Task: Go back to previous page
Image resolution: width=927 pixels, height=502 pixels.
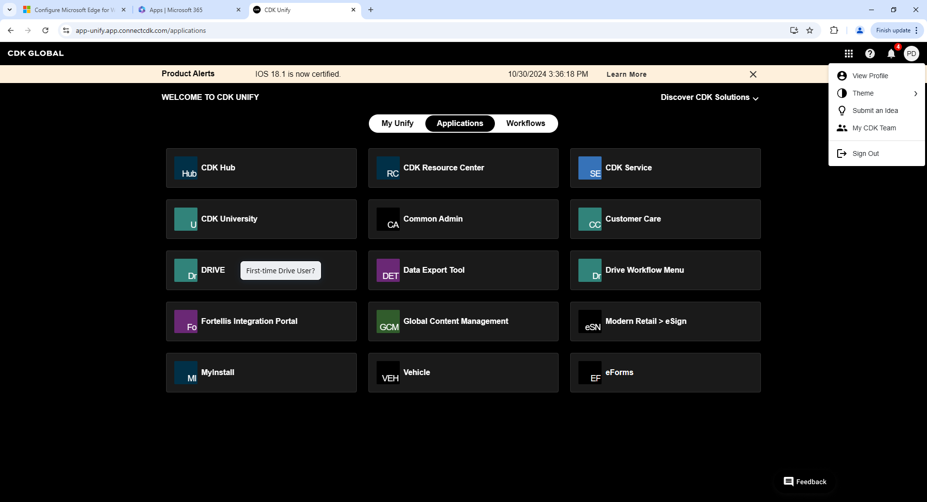Action: point(11,30)
